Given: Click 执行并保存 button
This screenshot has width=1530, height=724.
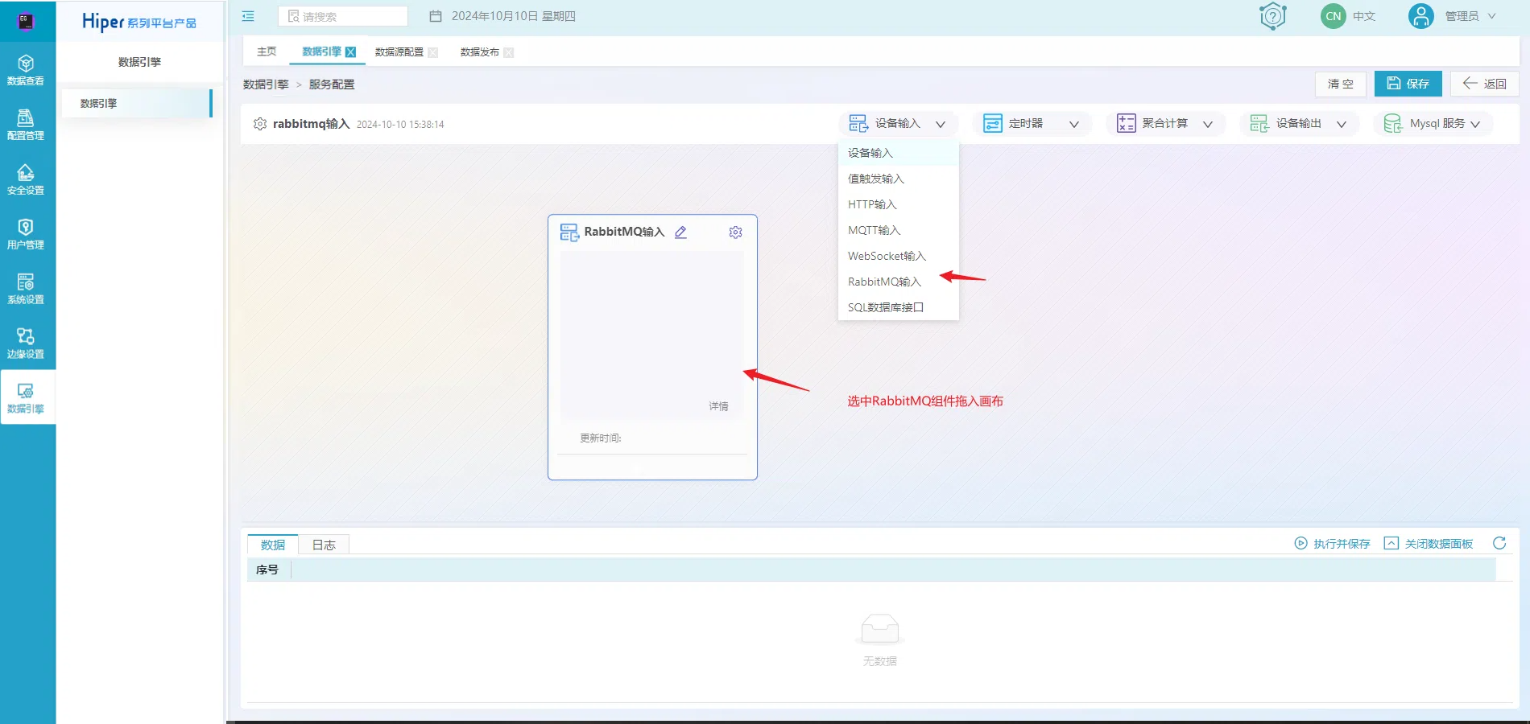Looking at the screenshot, I should [x=1332, y=544].
